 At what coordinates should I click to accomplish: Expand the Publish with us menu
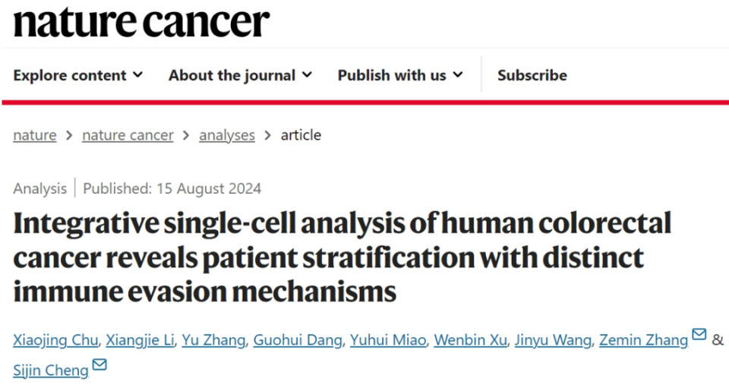(x=400, y=75)
